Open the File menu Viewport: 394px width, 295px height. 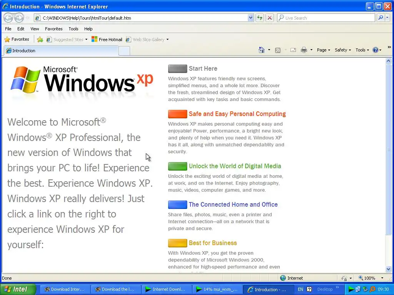(x=8, y=29)
